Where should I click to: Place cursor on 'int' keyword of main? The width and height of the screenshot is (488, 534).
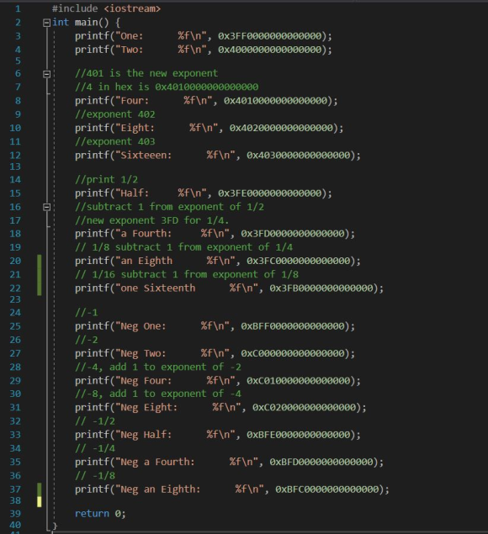(61, 23)
